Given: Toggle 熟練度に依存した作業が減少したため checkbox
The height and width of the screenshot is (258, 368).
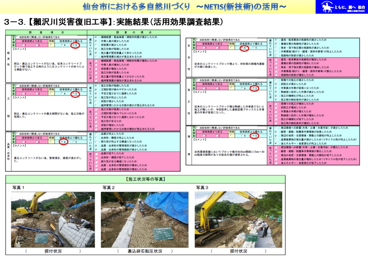Looking at the screenshot, I should pos(276,92).
